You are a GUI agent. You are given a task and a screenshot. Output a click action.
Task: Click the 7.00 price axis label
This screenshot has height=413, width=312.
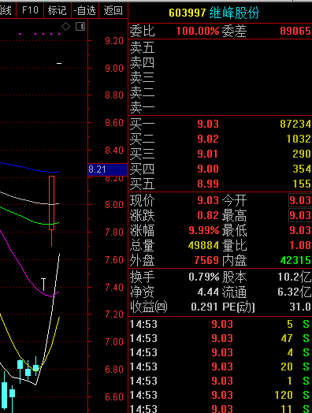click(114, 342)
